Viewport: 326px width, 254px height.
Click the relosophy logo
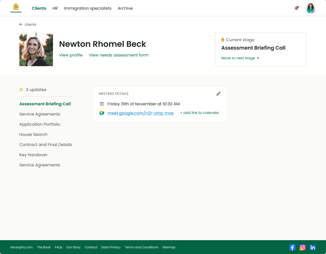[x=16, y=8]
